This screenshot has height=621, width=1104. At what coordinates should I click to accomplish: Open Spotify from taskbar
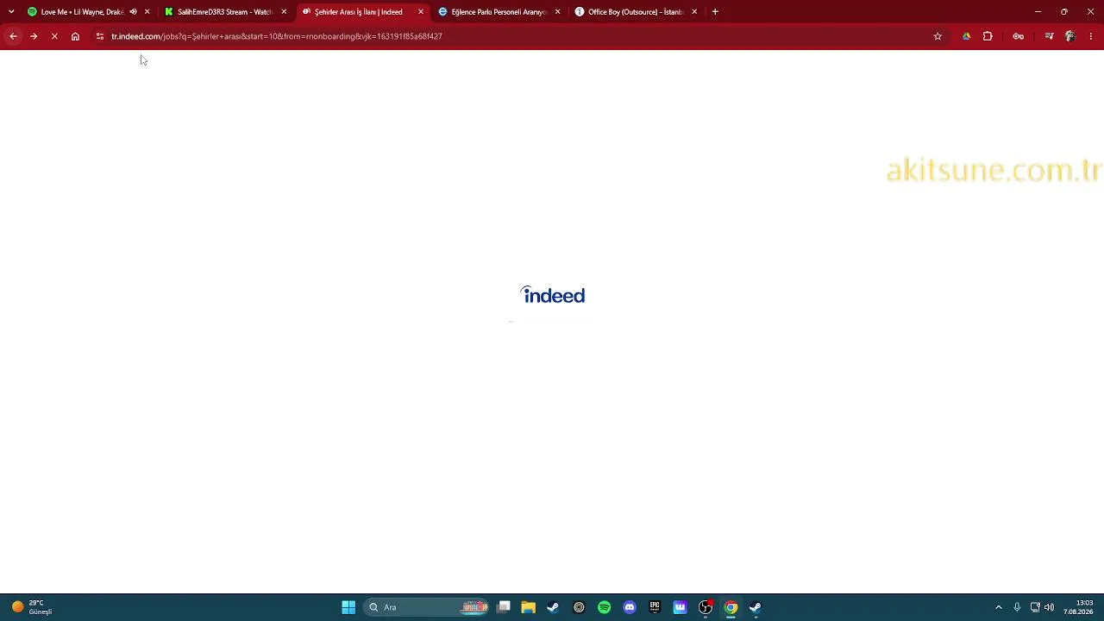click(604, 607)
